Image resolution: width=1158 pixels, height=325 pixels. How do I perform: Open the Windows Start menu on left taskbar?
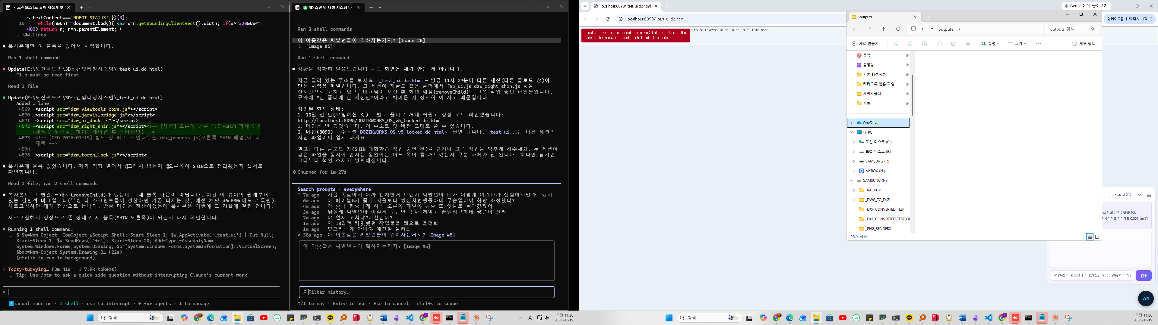(90, 318)
